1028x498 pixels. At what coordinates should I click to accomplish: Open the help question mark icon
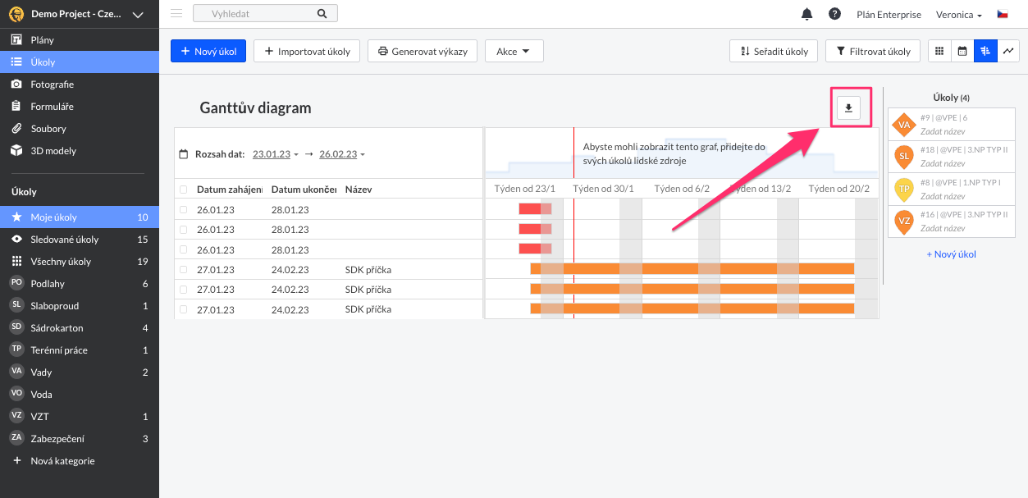[x=834, y=14]
